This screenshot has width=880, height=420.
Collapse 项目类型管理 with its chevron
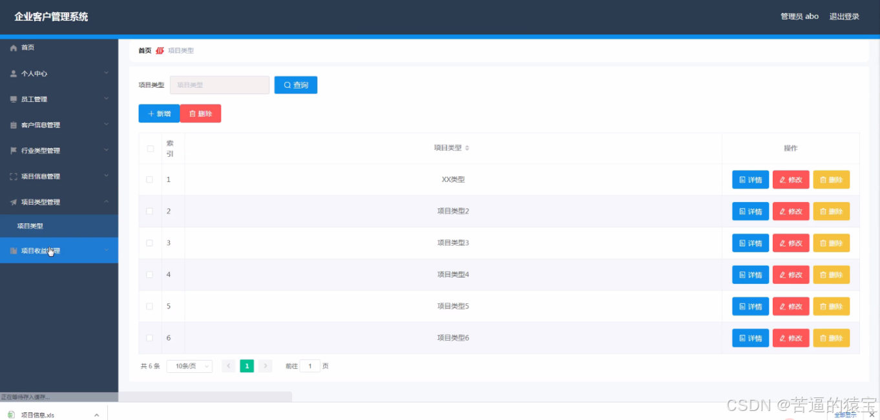[107, 201]
